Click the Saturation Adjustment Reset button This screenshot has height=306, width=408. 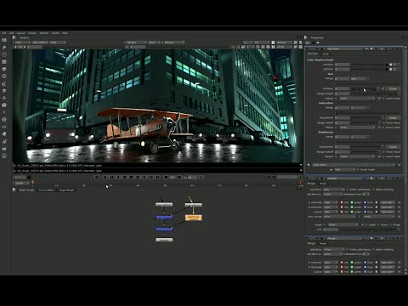click(x=393, y=117)
